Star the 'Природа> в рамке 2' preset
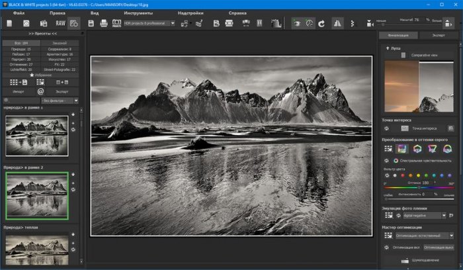463x270 pixels. pyautogui.click(x=73, y=174)
